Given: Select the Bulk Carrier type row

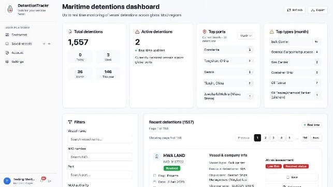Looking at the screenshot, I should click(x=295, y=42).
